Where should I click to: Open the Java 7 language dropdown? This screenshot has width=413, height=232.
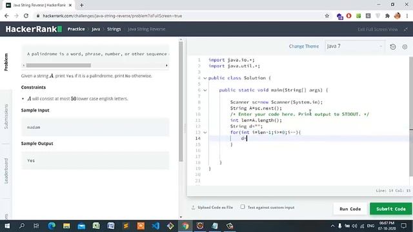355,46
